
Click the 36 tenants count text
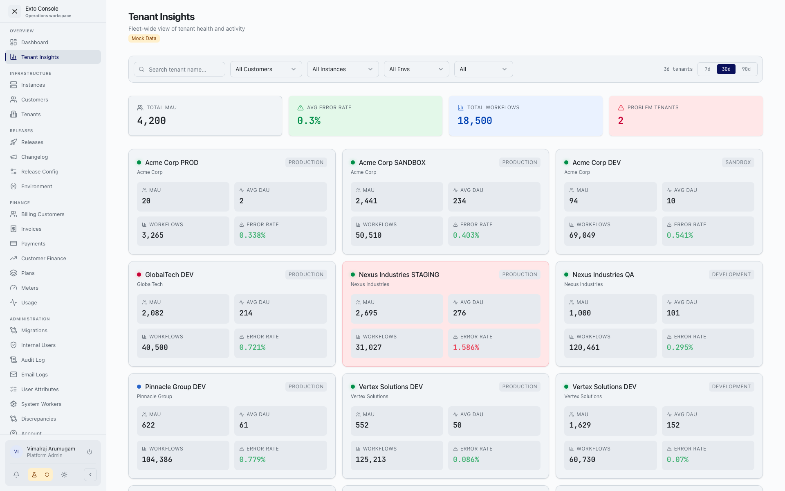tap(678, 69)
